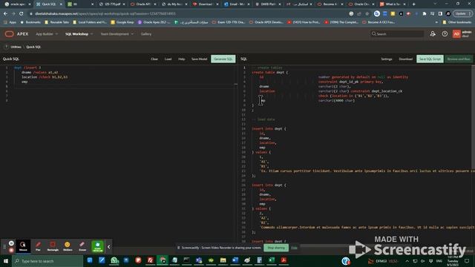
Task: Click the Chrome Update button
Action: (x=462, y=13)
